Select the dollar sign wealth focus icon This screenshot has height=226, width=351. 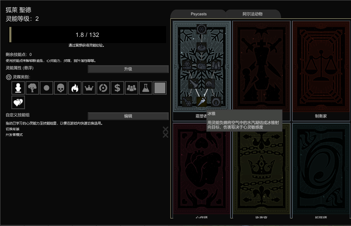(117, 88)
